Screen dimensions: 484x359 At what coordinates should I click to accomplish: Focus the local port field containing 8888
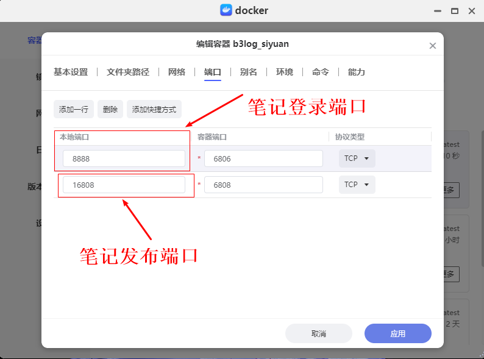coord(124,158)
